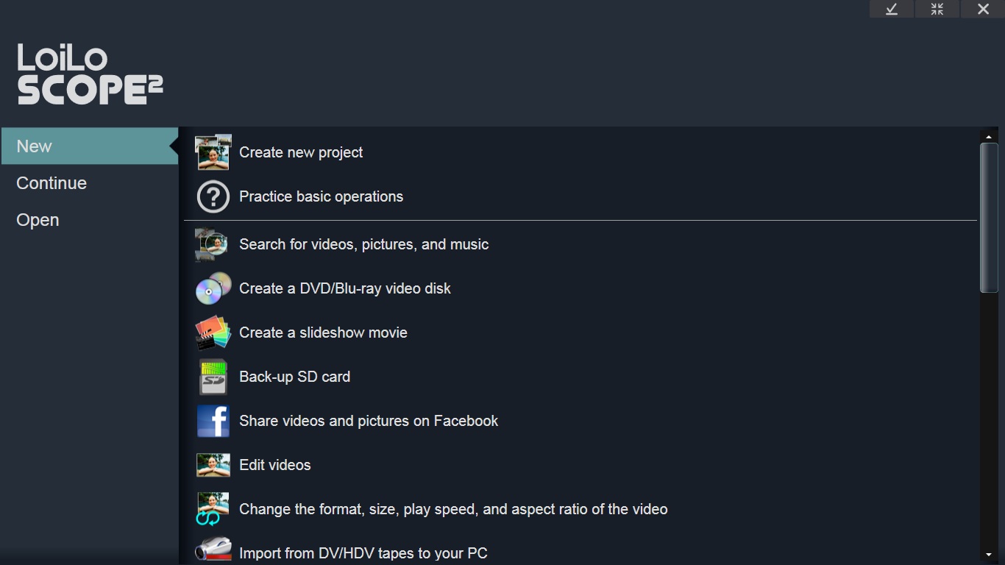
Task: Click the LoiLoScope 2 logo
Action: click(x=90, y=74)
